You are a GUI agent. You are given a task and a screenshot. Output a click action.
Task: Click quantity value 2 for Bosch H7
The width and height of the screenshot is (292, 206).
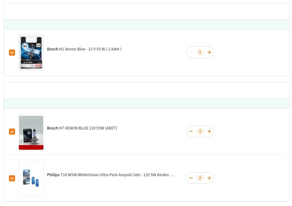[x=200, y=131]
